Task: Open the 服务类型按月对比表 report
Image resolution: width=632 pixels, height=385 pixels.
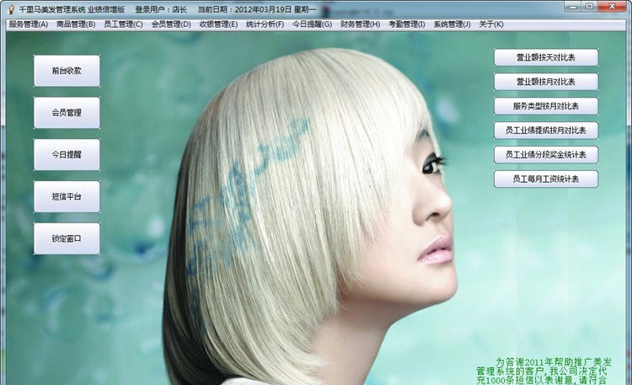Action: (x=546, y=106)
